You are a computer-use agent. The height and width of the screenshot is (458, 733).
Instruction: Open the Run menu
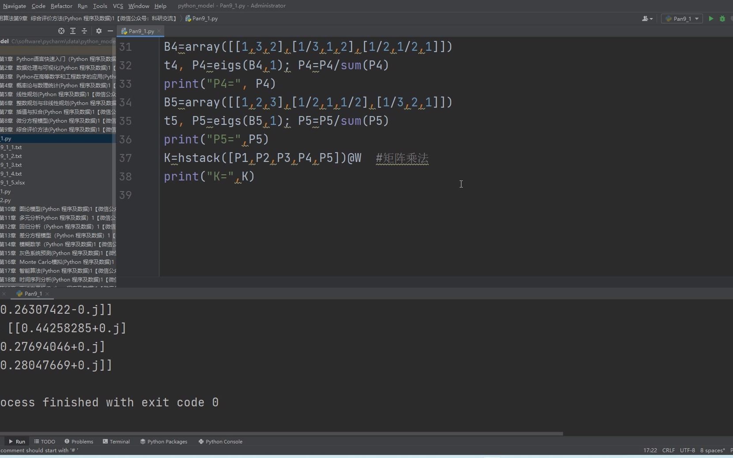[82, 6]
